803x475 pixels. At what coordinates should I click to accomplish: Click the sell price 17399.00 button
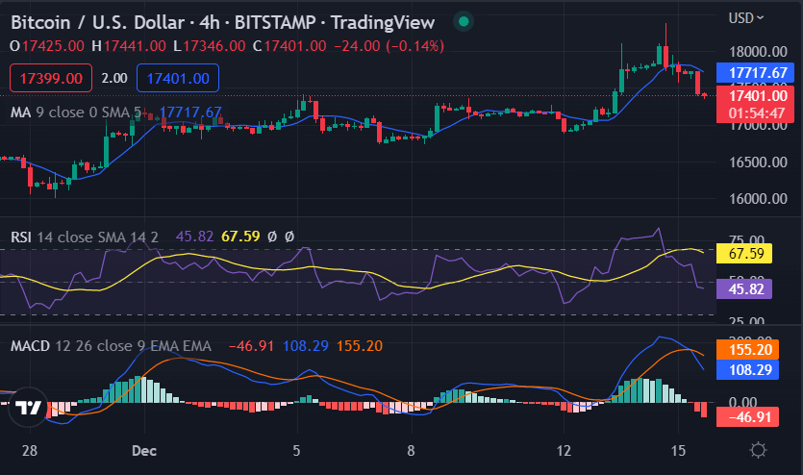51,78
